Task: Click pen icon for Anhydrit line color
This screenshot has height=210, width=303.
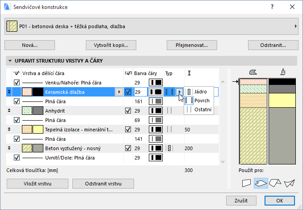Action: (x=156, y=110)
